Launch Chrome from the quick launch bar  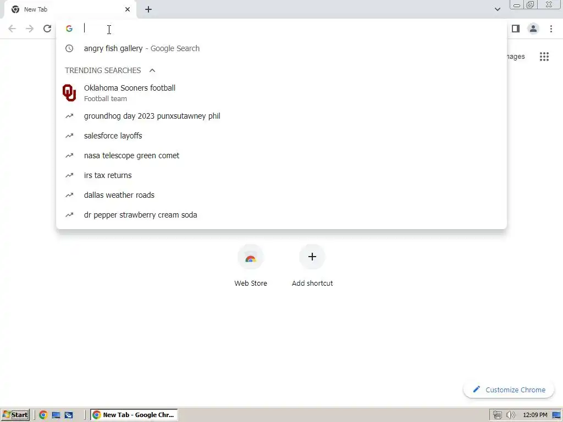click(x=43, y=415)
